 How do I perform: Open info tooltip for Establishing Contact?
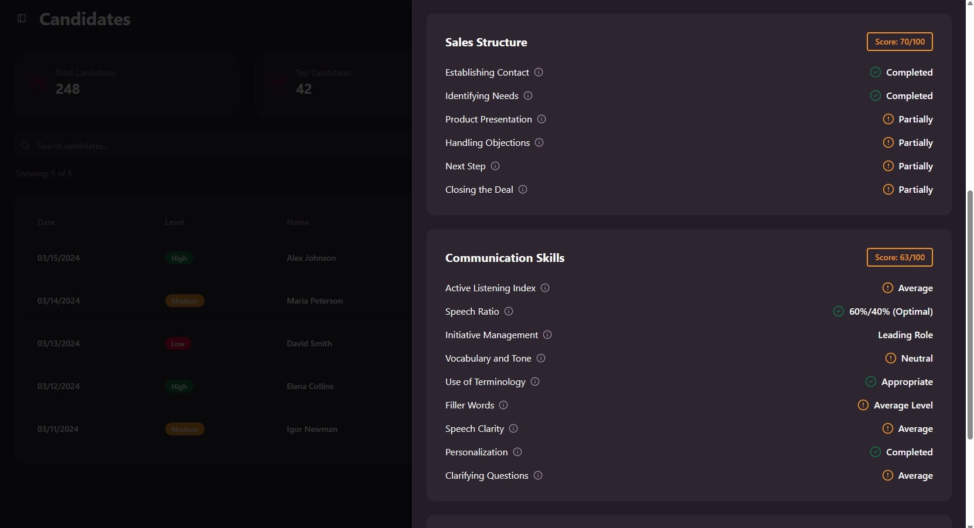click(x=538, y=72)
